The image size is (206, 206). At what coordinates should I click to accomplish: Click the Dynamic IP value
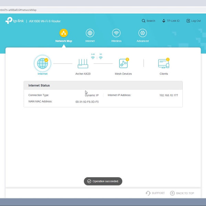[x=92, y=95]
